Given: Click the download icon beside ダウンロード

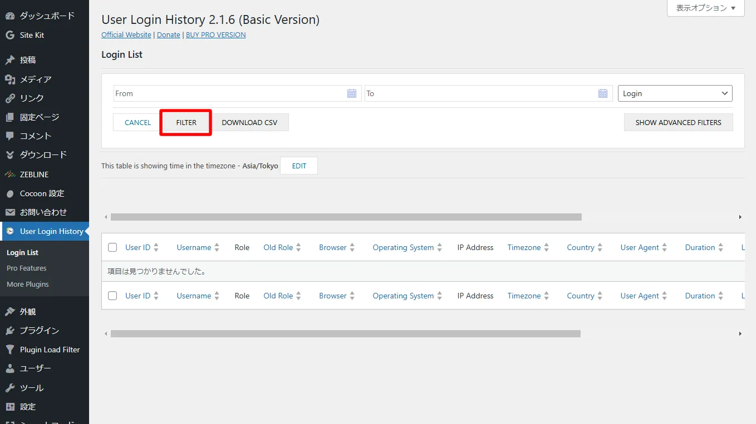Looking at the screenshot, I should click(x=9, y=155).
